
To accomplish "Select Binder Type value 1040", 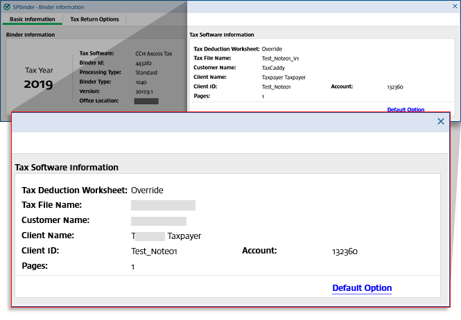I will [141, 82].
